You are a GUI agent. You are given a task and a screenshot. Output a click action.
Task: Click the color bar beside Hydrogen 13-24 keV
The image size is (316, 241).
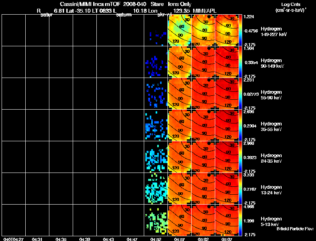(240, 189)
